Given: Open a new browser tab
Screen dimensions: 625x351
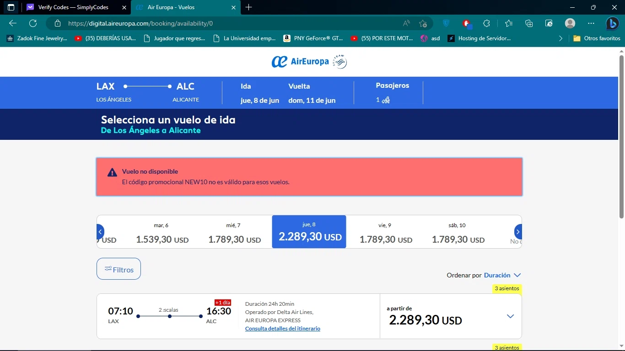Looking at the screenshot, I should tap(249, 7).
